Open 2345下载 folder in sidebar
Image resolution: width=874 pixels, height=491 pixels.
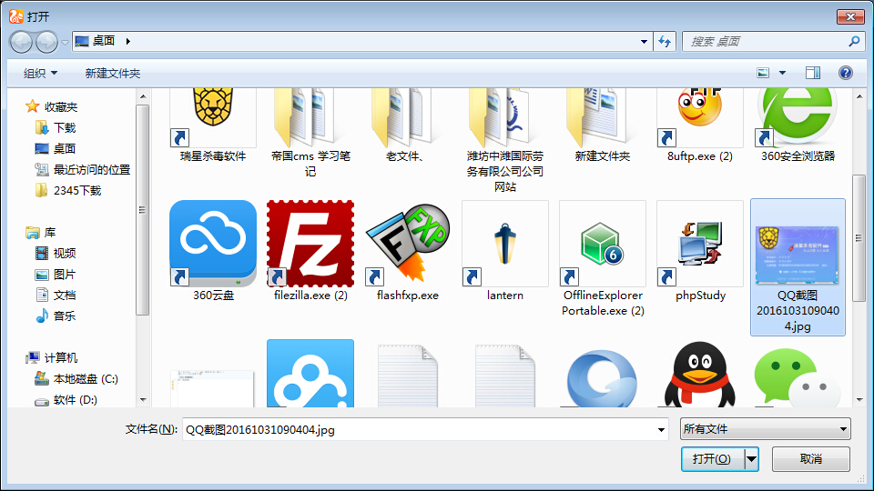point(77,190)
